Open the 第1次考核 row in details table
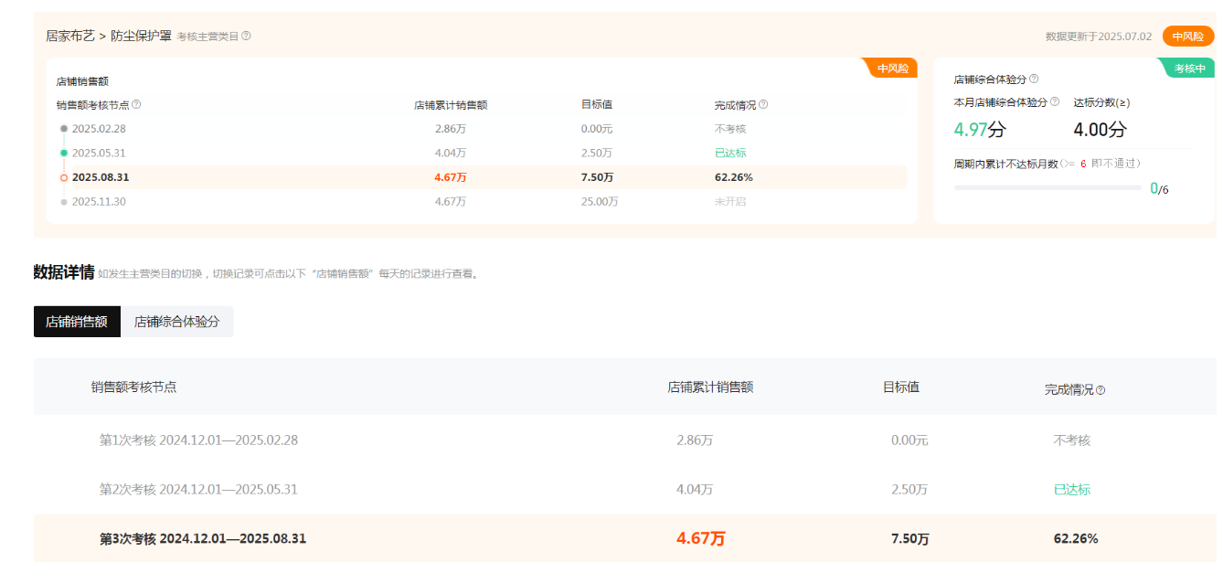The height and width of the screenshot is (562, 1223). [198, 440]
